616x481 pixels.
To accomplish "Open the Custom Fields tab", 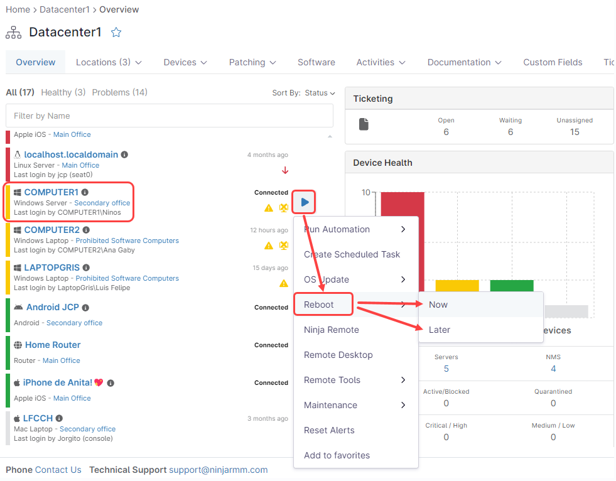I will [553, 62].
